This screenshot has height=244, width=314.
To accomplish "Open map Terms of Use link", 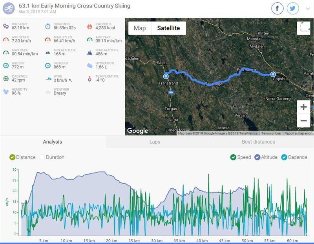I will point(271,133).
